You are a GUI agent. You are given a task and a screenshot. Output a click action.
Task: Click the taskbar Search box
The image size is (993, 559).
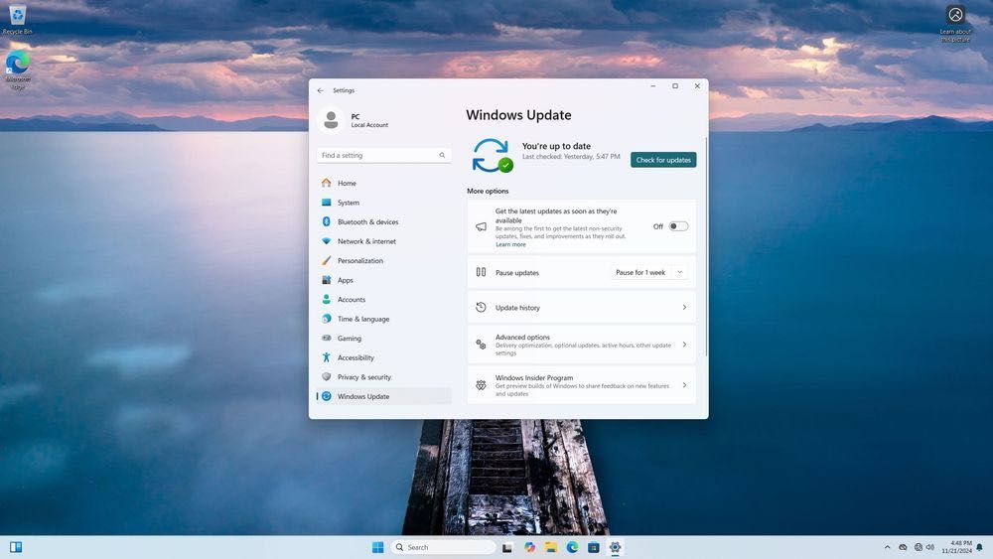click(x=443, y=547)
